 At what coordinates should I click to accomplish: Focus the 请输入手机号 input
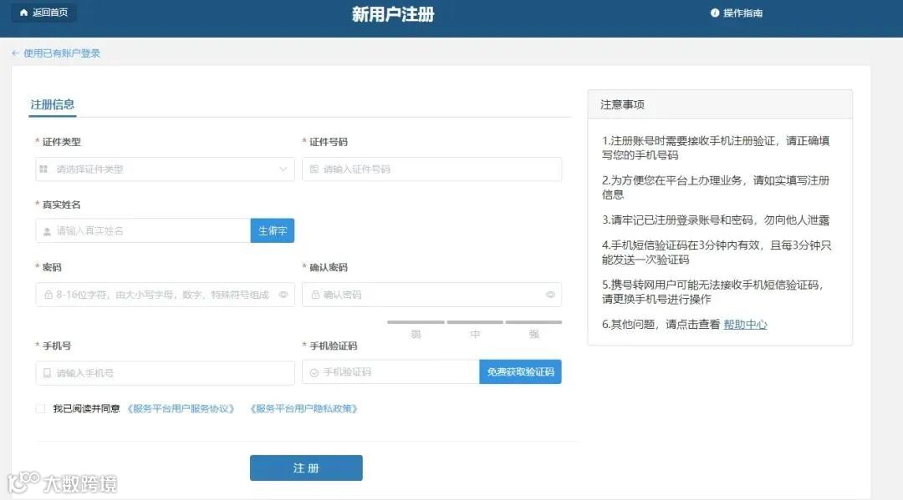pyautogui.click(x=166, y=373)
